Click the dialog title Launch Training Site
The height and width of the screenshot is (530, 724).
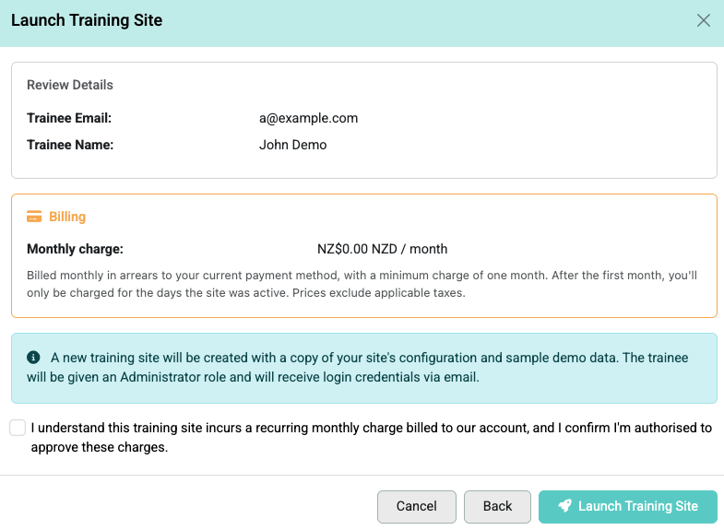coord(87,20)
